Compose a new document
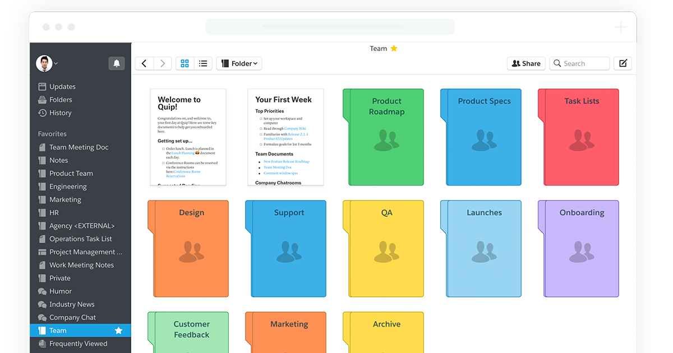Viewport: 673px width, 353px height. 623,63
